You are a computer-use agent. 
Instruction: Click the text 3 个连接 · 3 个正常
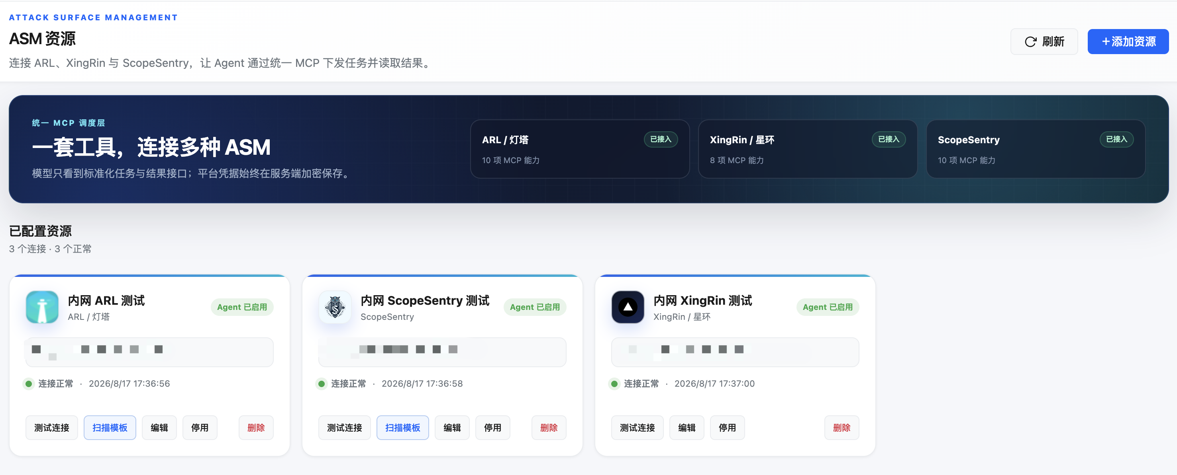50,249
